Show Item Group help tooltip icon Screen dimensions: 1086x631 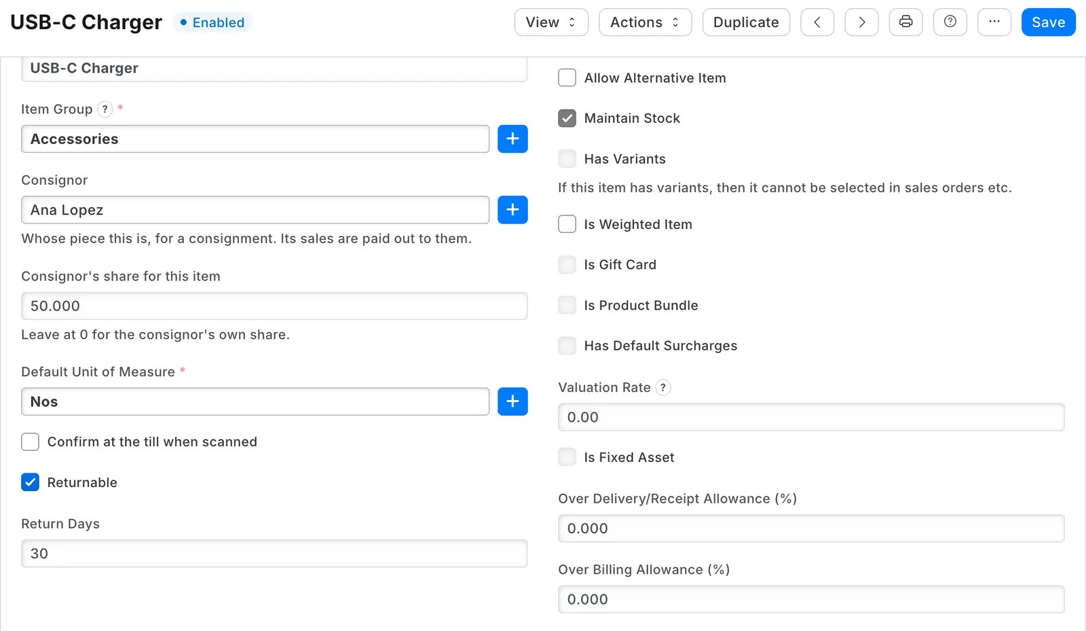point(105,109)
